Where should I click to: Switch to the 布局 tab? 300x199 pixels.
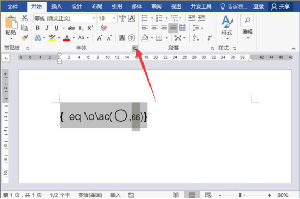click(x=97, y=6)
